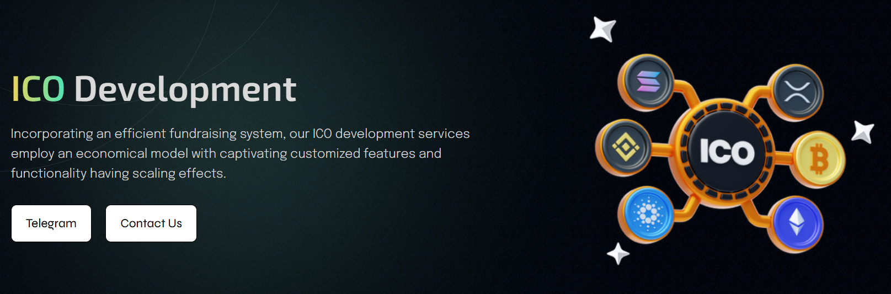This screenshot has height=294, width=891.
Task: Select the Binance BNB coin icon
Action: tap(625, 147)
